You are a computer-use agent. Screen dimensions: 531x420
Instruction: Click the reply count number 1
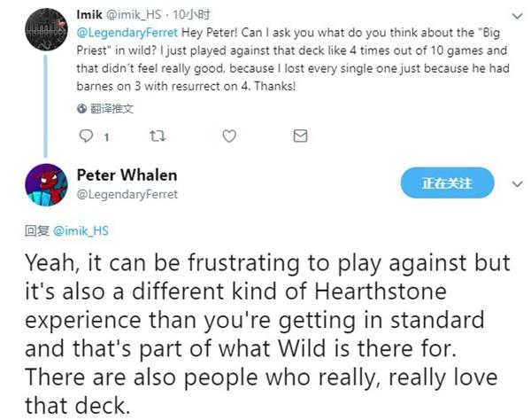[106, 137]
